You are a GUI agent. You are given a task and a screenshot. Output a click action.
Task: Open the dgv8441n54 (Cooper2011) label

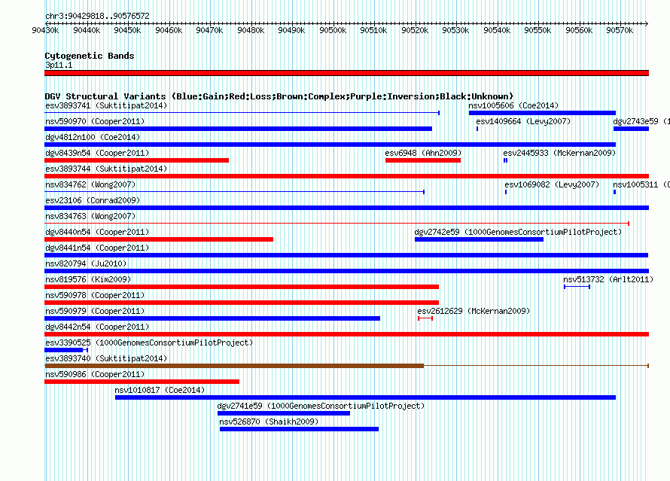[x=97, y=248]
